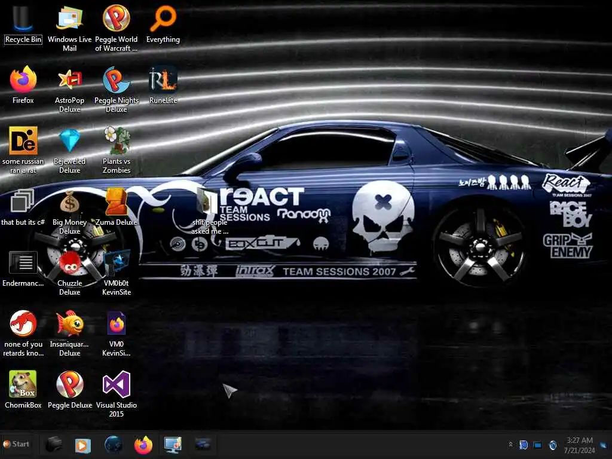Screen dimensions: 612x459
Task: Launch Windows Live Mail from the desktop
Action: (69, 28)
